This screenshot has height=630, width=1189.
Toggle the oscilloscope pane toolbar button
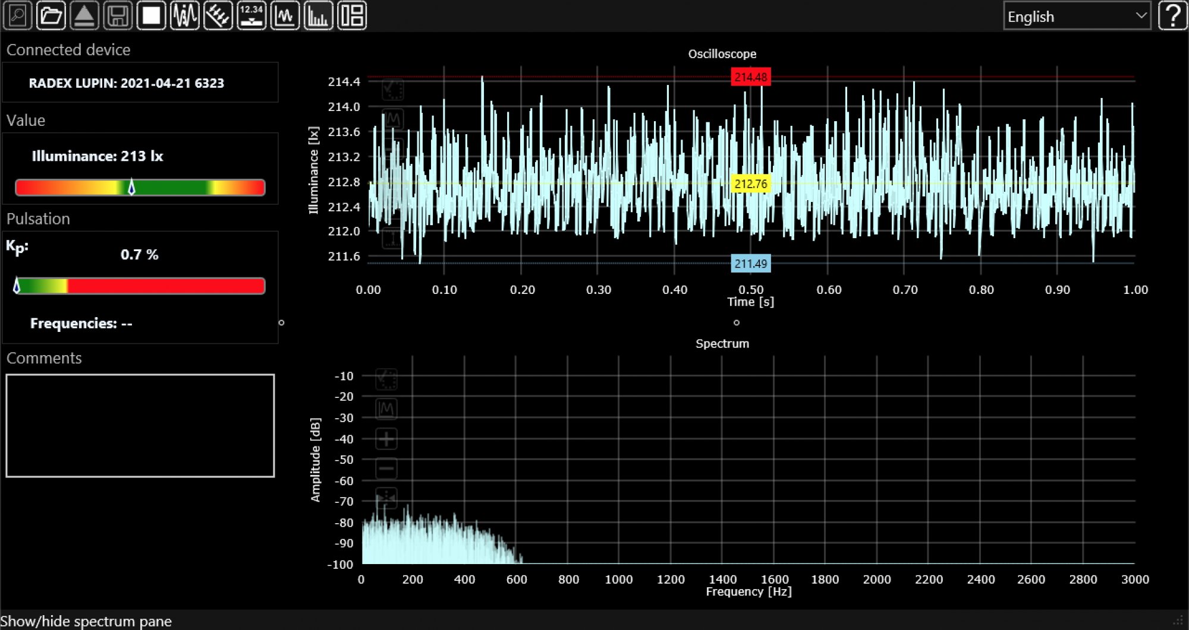tap(285, 15)
